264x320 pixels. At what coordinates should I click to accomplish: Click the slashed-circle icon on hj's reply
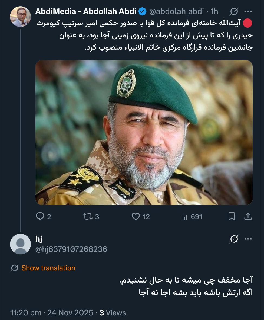(234, 239)
